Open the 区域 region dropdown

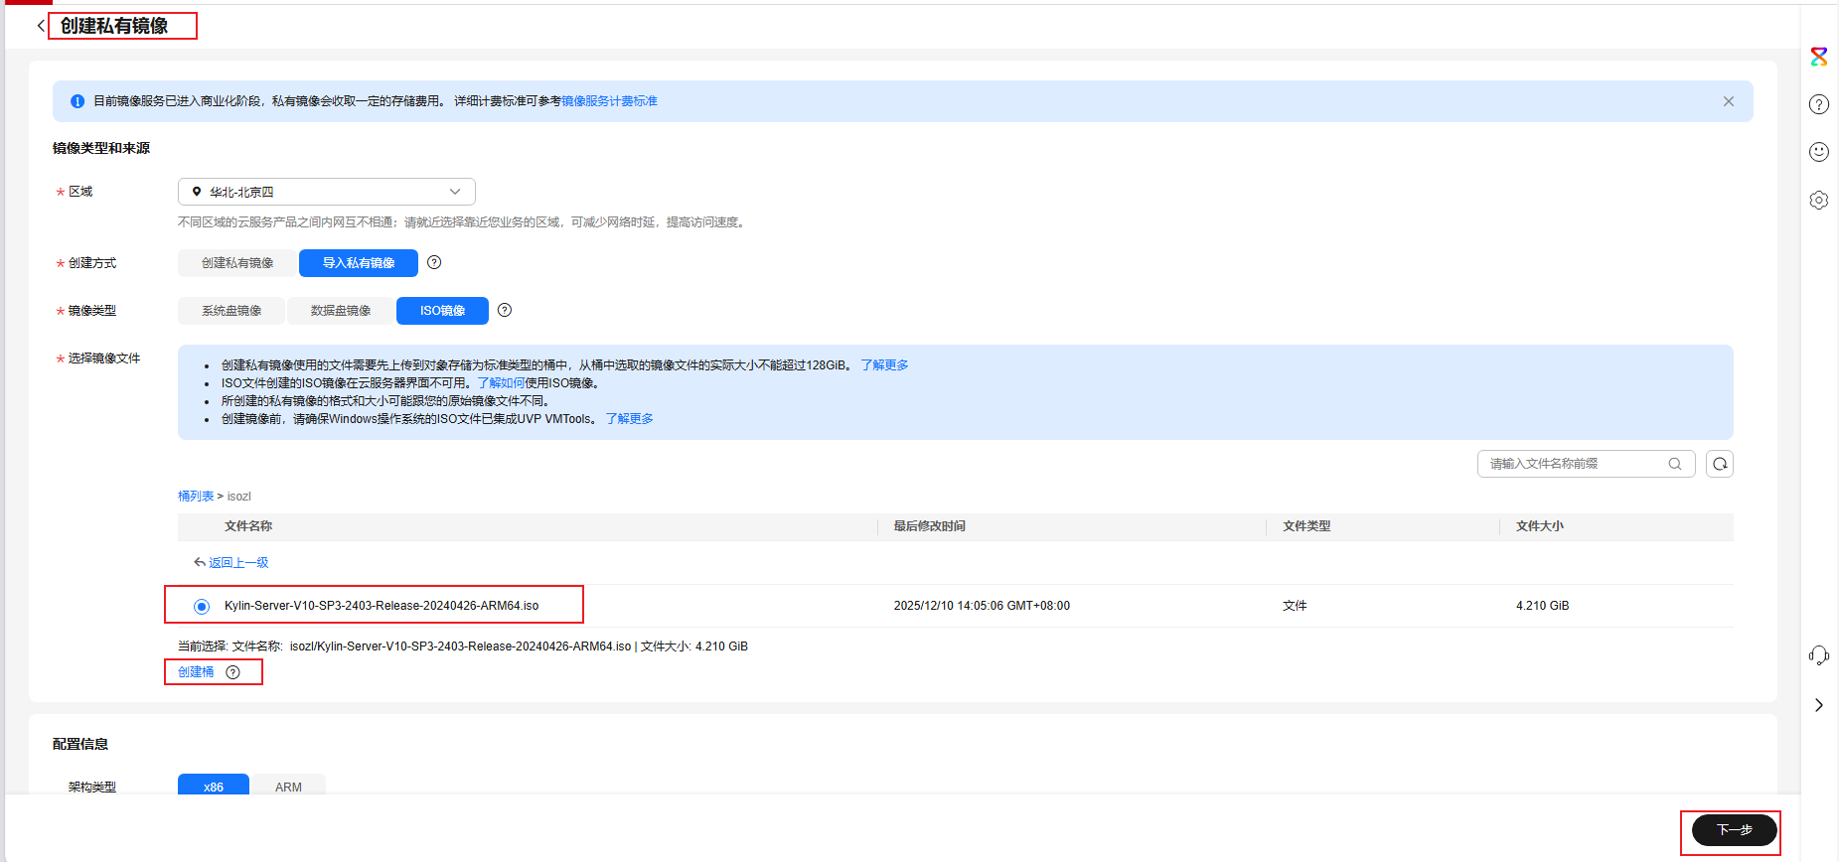[x=326, y=192]
